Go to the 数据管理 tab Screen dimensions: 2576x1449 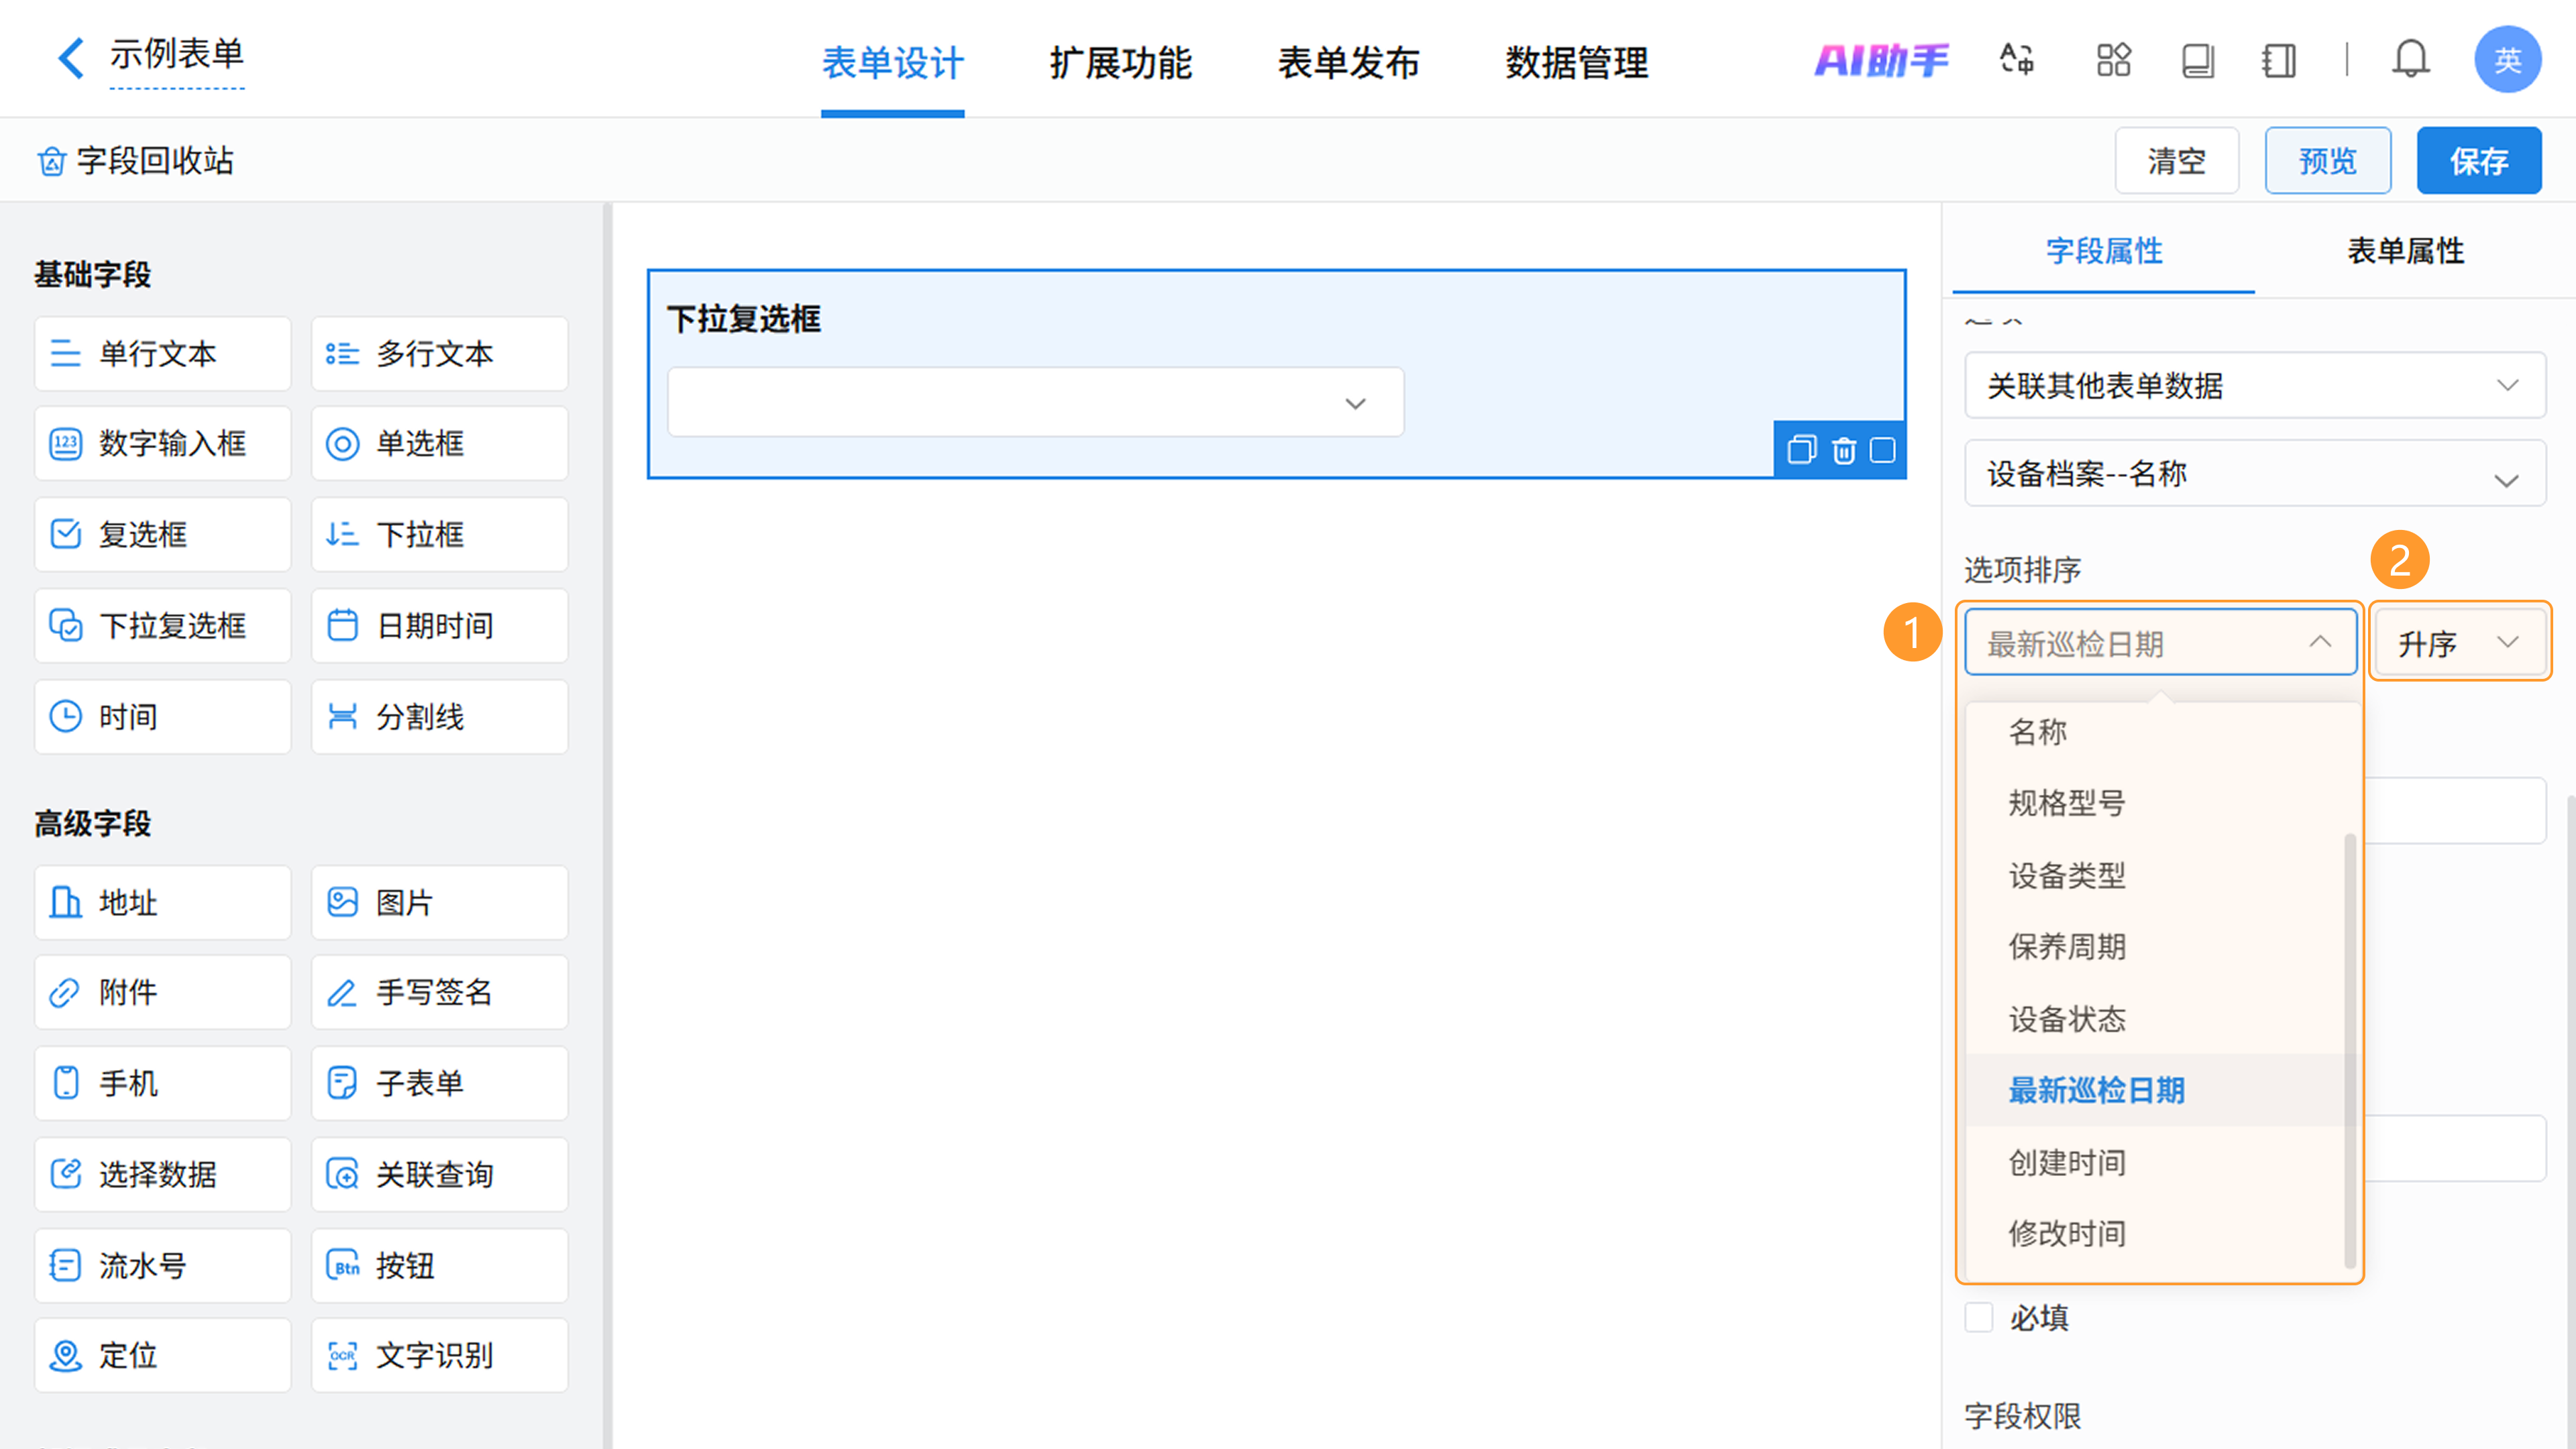point(1576,62)
